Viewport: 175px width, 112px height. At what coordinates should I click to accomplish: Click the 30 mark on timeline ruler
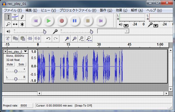coord(99,44)
